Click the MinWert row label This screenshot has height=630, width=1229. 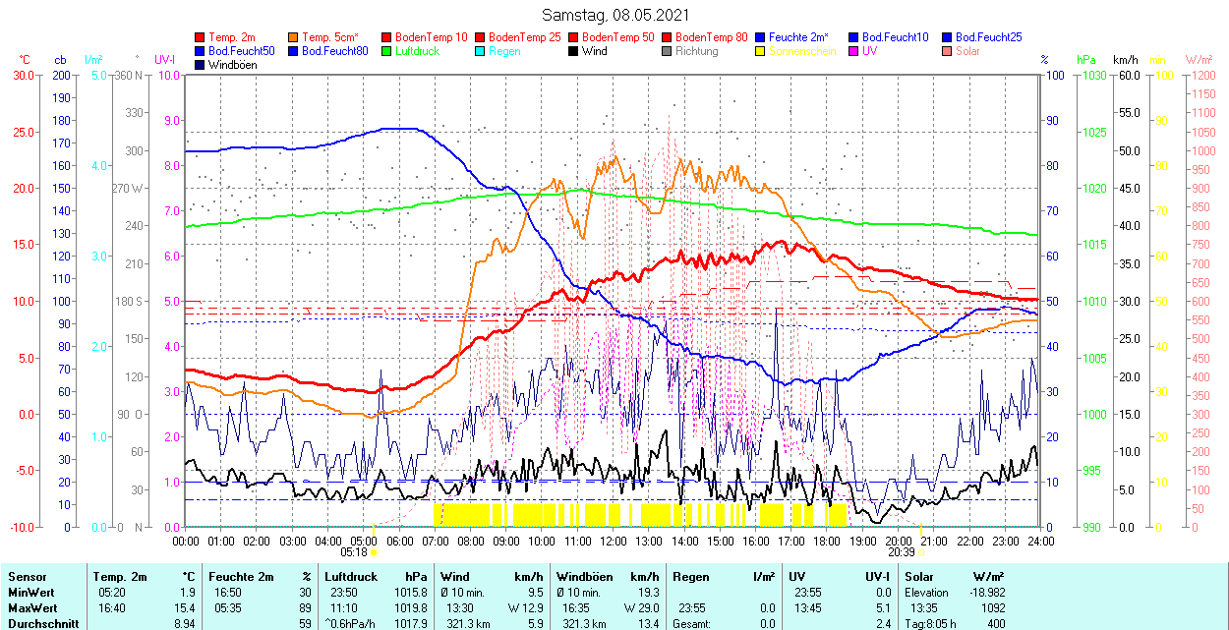point(33,593)
